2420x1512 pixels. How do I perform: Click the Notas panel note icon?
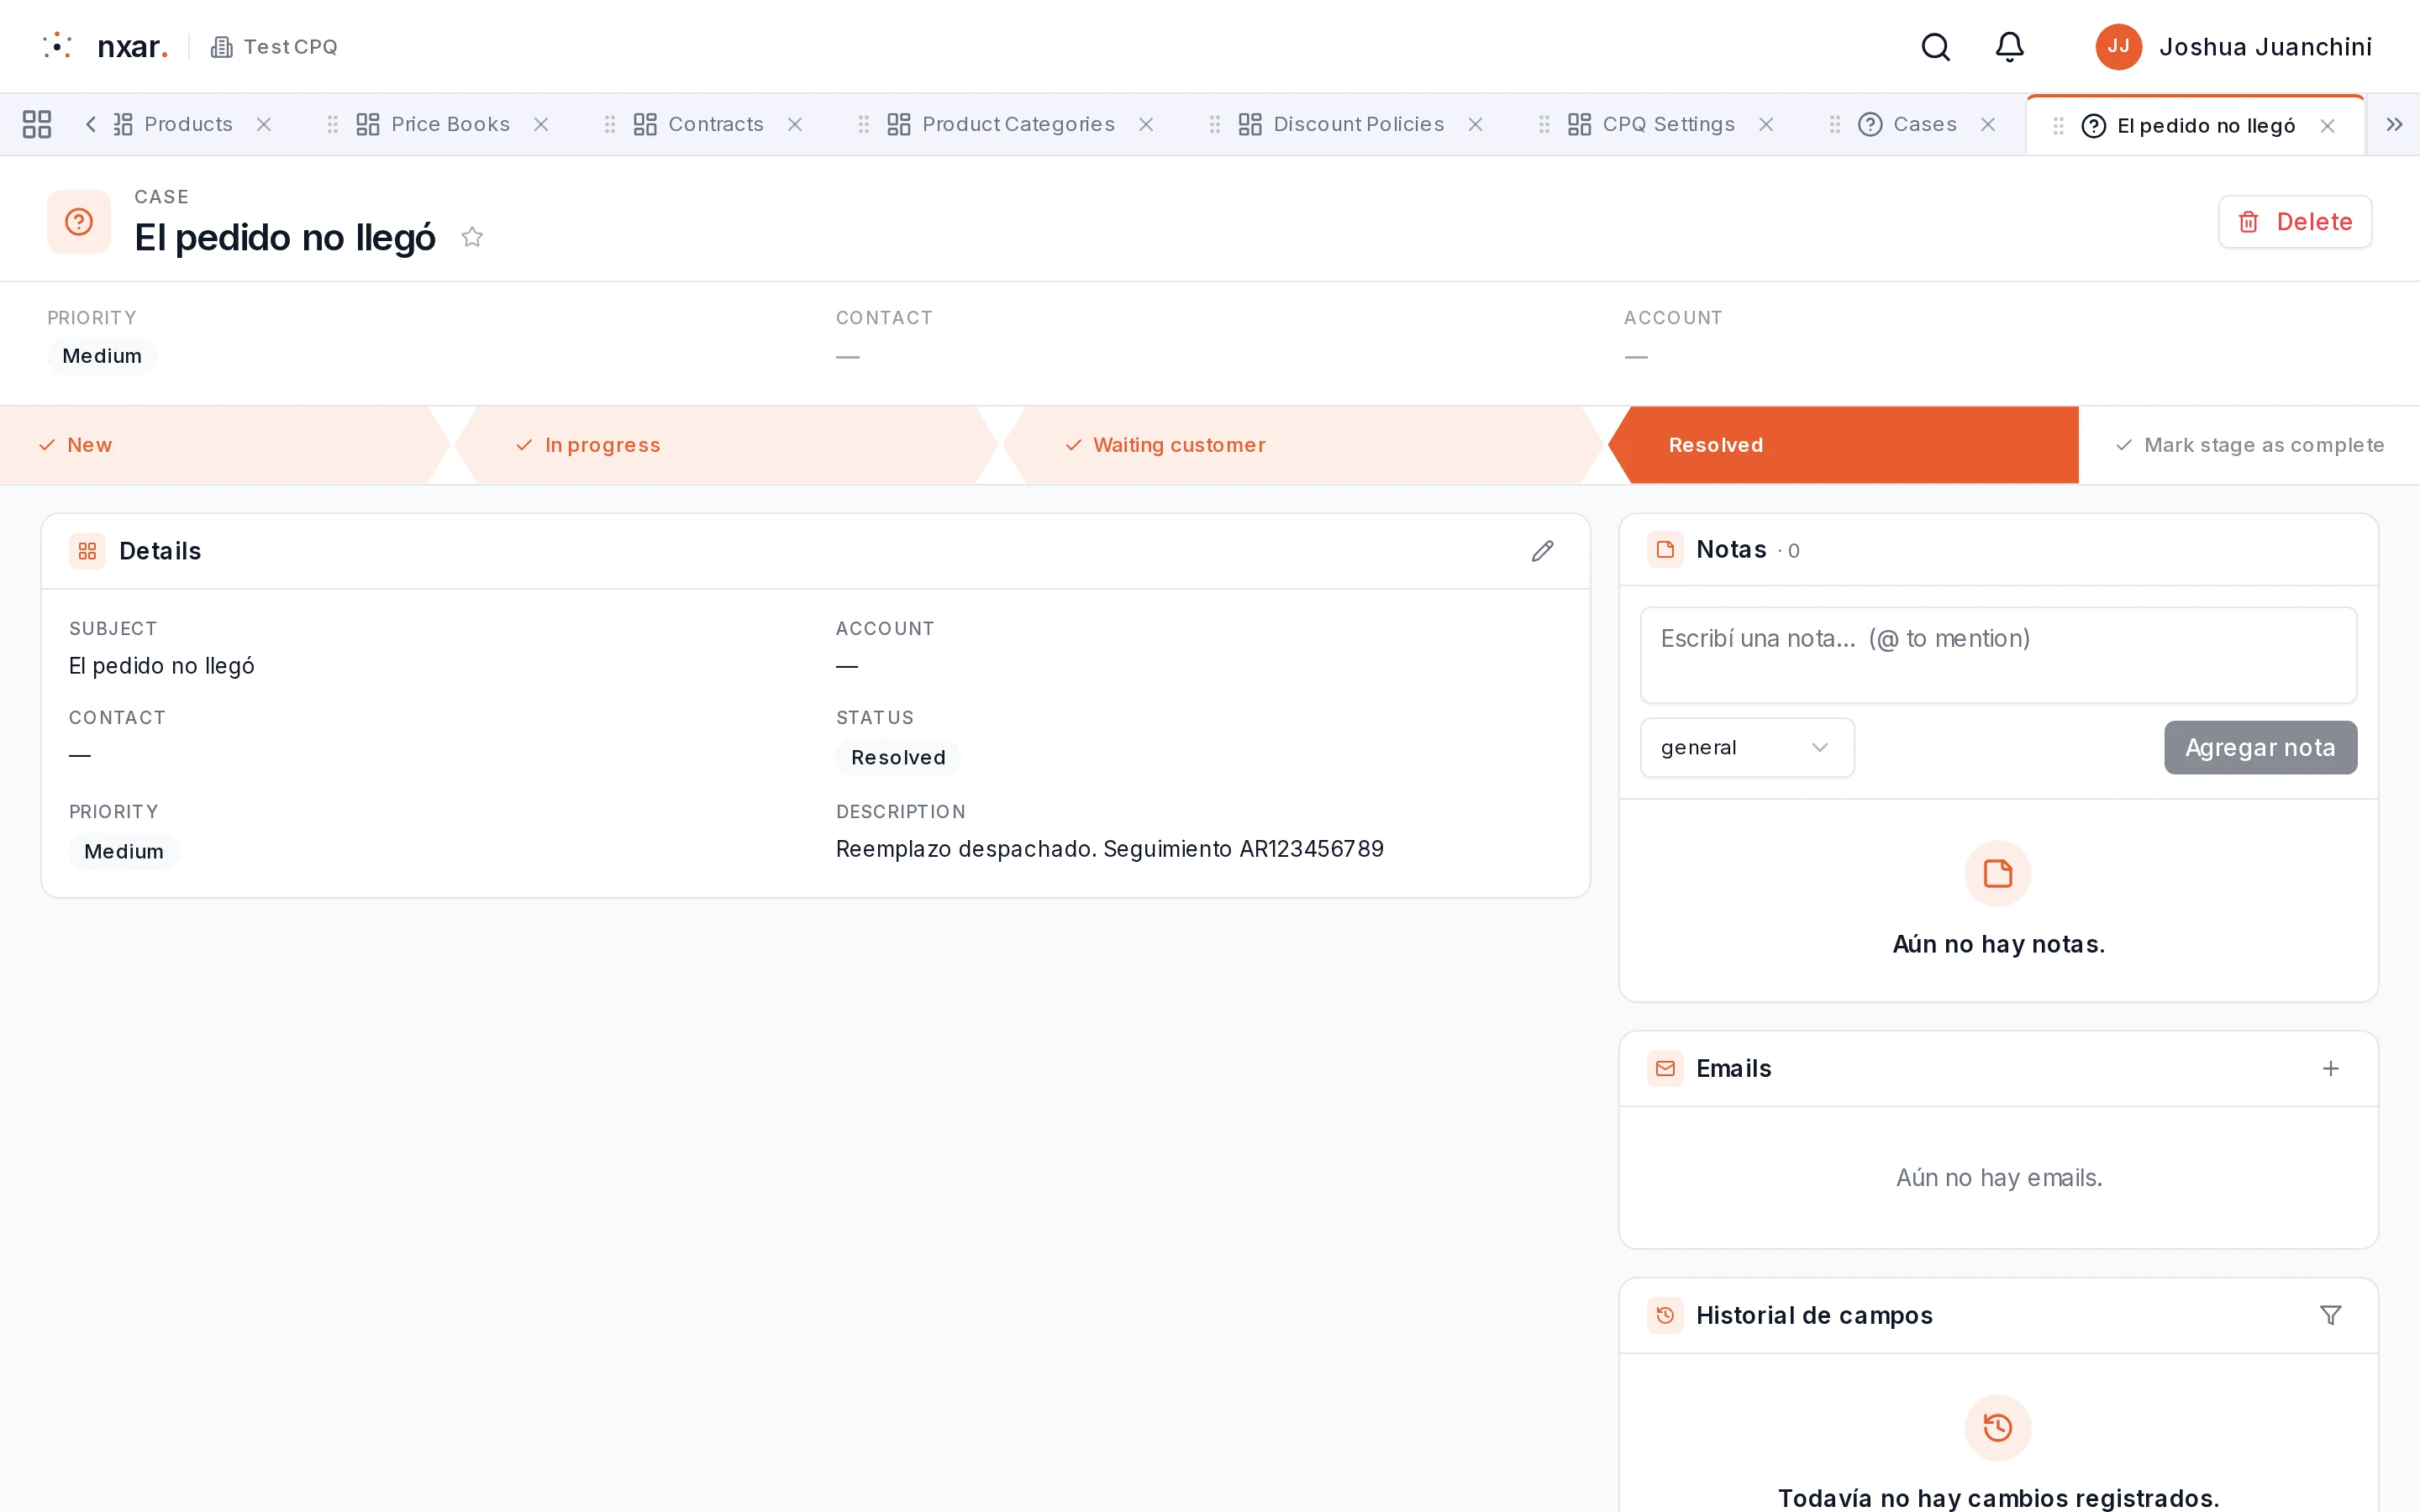tap(1665, 550)
